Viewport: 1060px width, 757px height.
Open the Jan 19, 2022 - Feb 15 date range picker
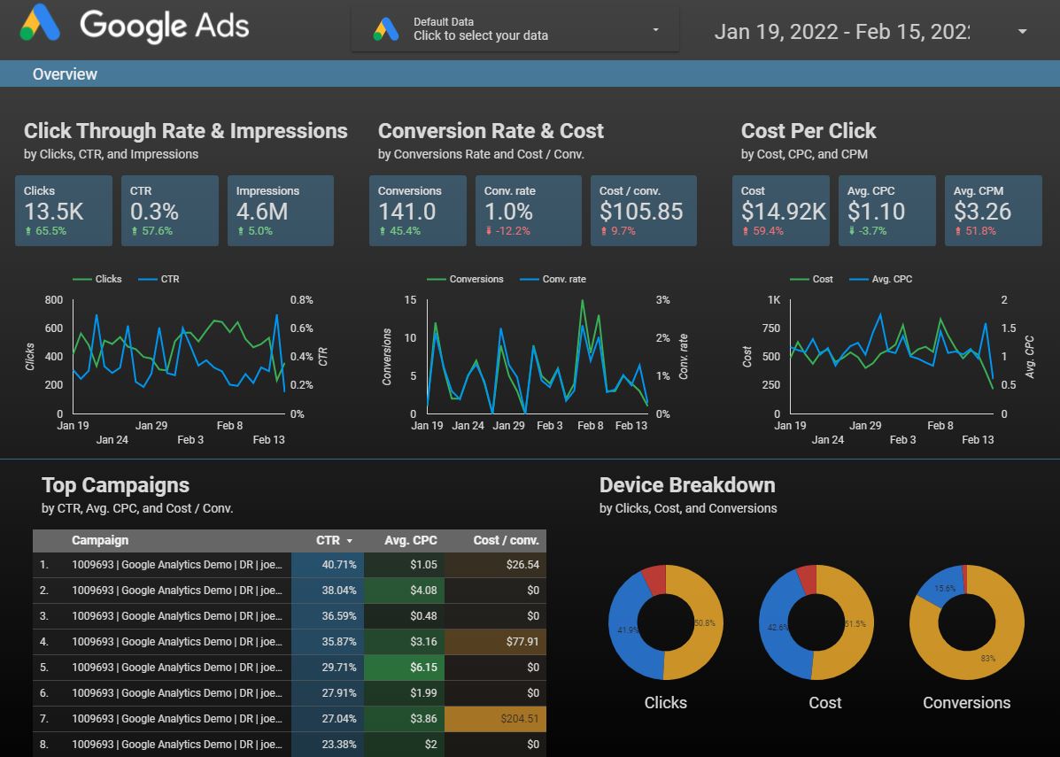(870, 31)
